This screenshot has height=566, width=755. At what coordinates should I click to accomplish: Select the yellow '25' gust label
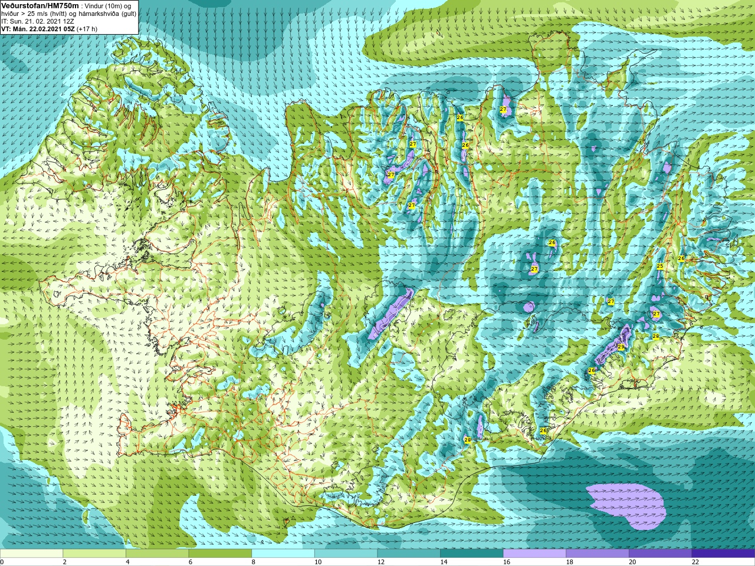[x=660, y=266]
